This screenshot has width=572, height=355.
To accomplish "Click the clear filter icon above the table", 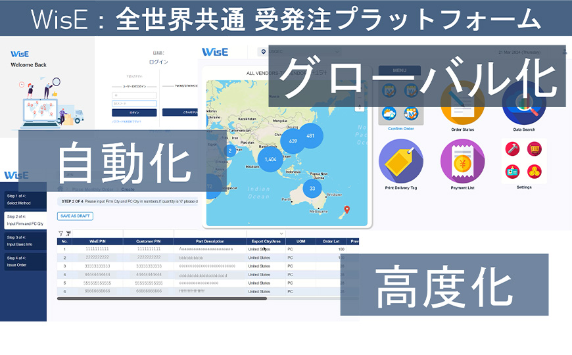I will click(x=68, y=233).
